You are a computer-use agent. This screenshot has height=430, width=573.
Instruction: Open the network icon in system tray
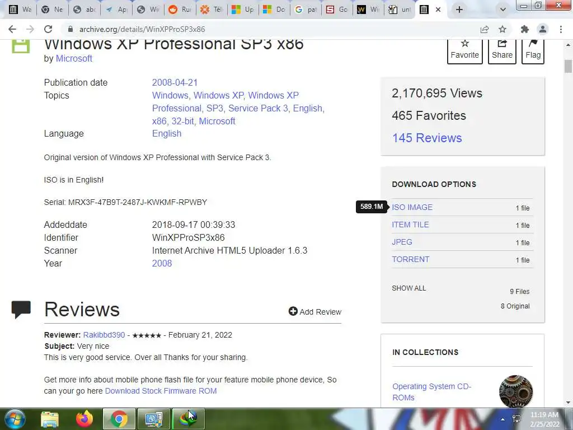tap(516, 420)
